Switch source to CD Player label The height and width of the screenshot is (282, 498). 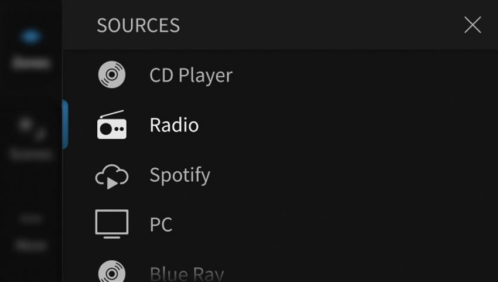190,76
